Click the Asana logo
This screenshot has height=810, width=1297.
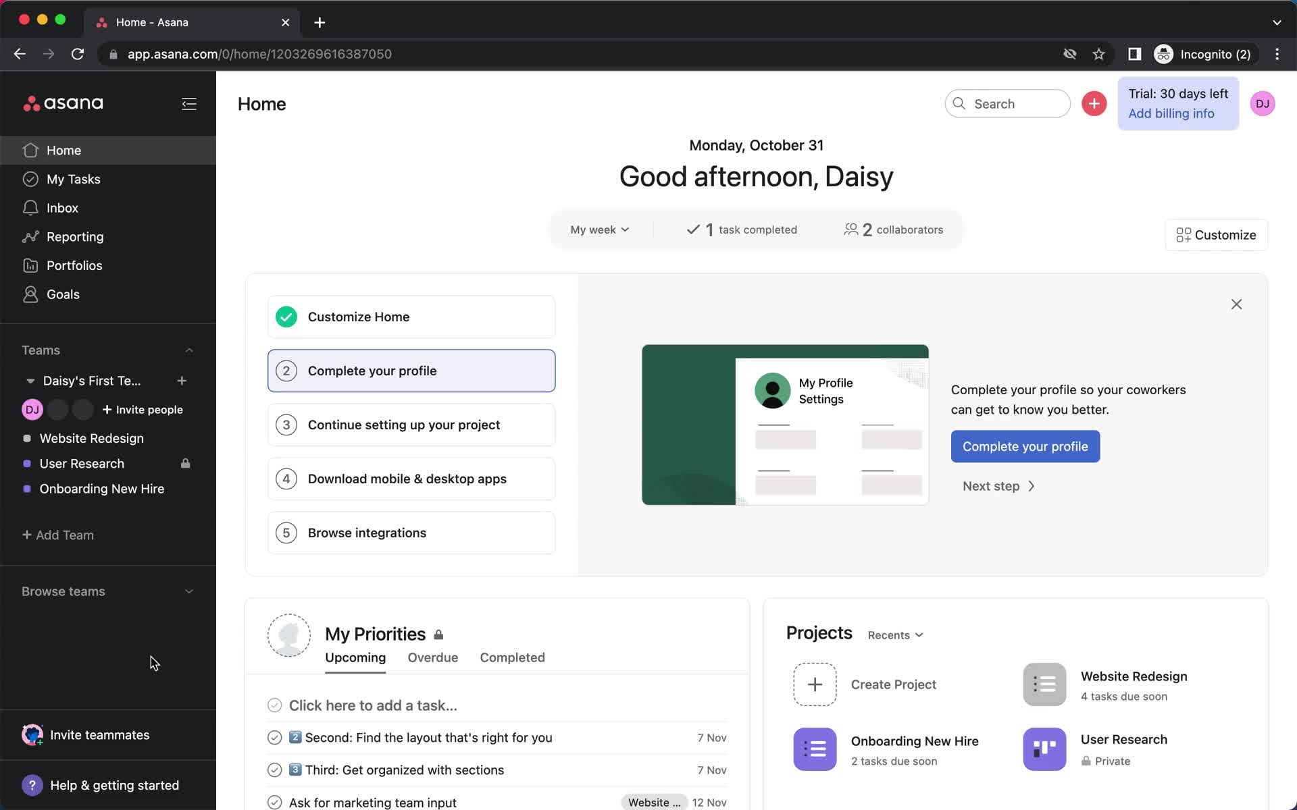[63, 103]
